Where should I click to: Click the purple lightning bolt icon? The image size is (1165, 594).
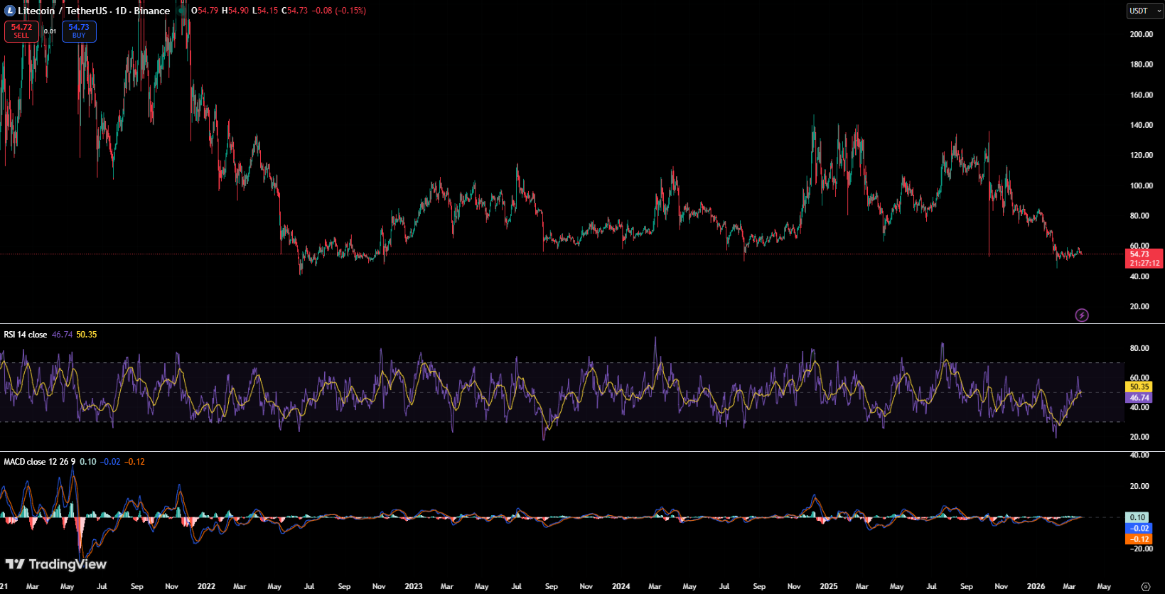coord(1081,315)
